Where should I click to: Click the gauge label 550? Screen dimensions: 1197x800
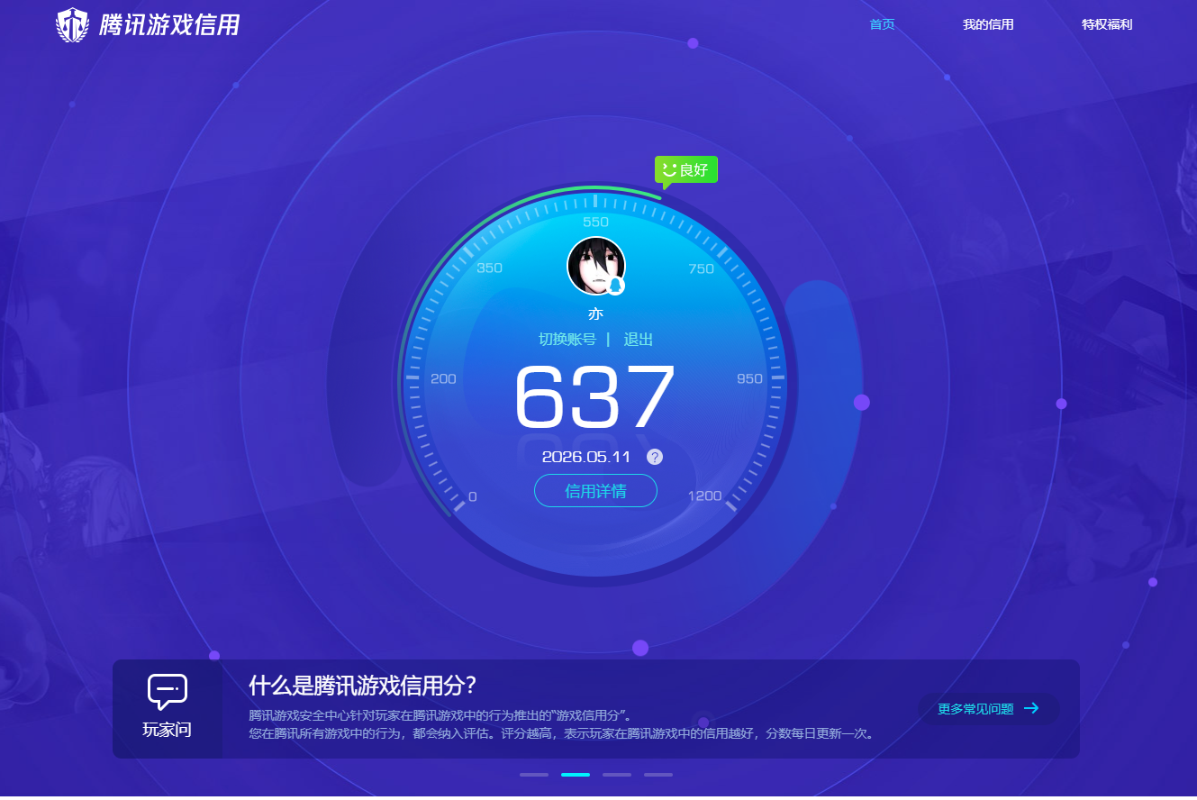click(x=595, y=222)
